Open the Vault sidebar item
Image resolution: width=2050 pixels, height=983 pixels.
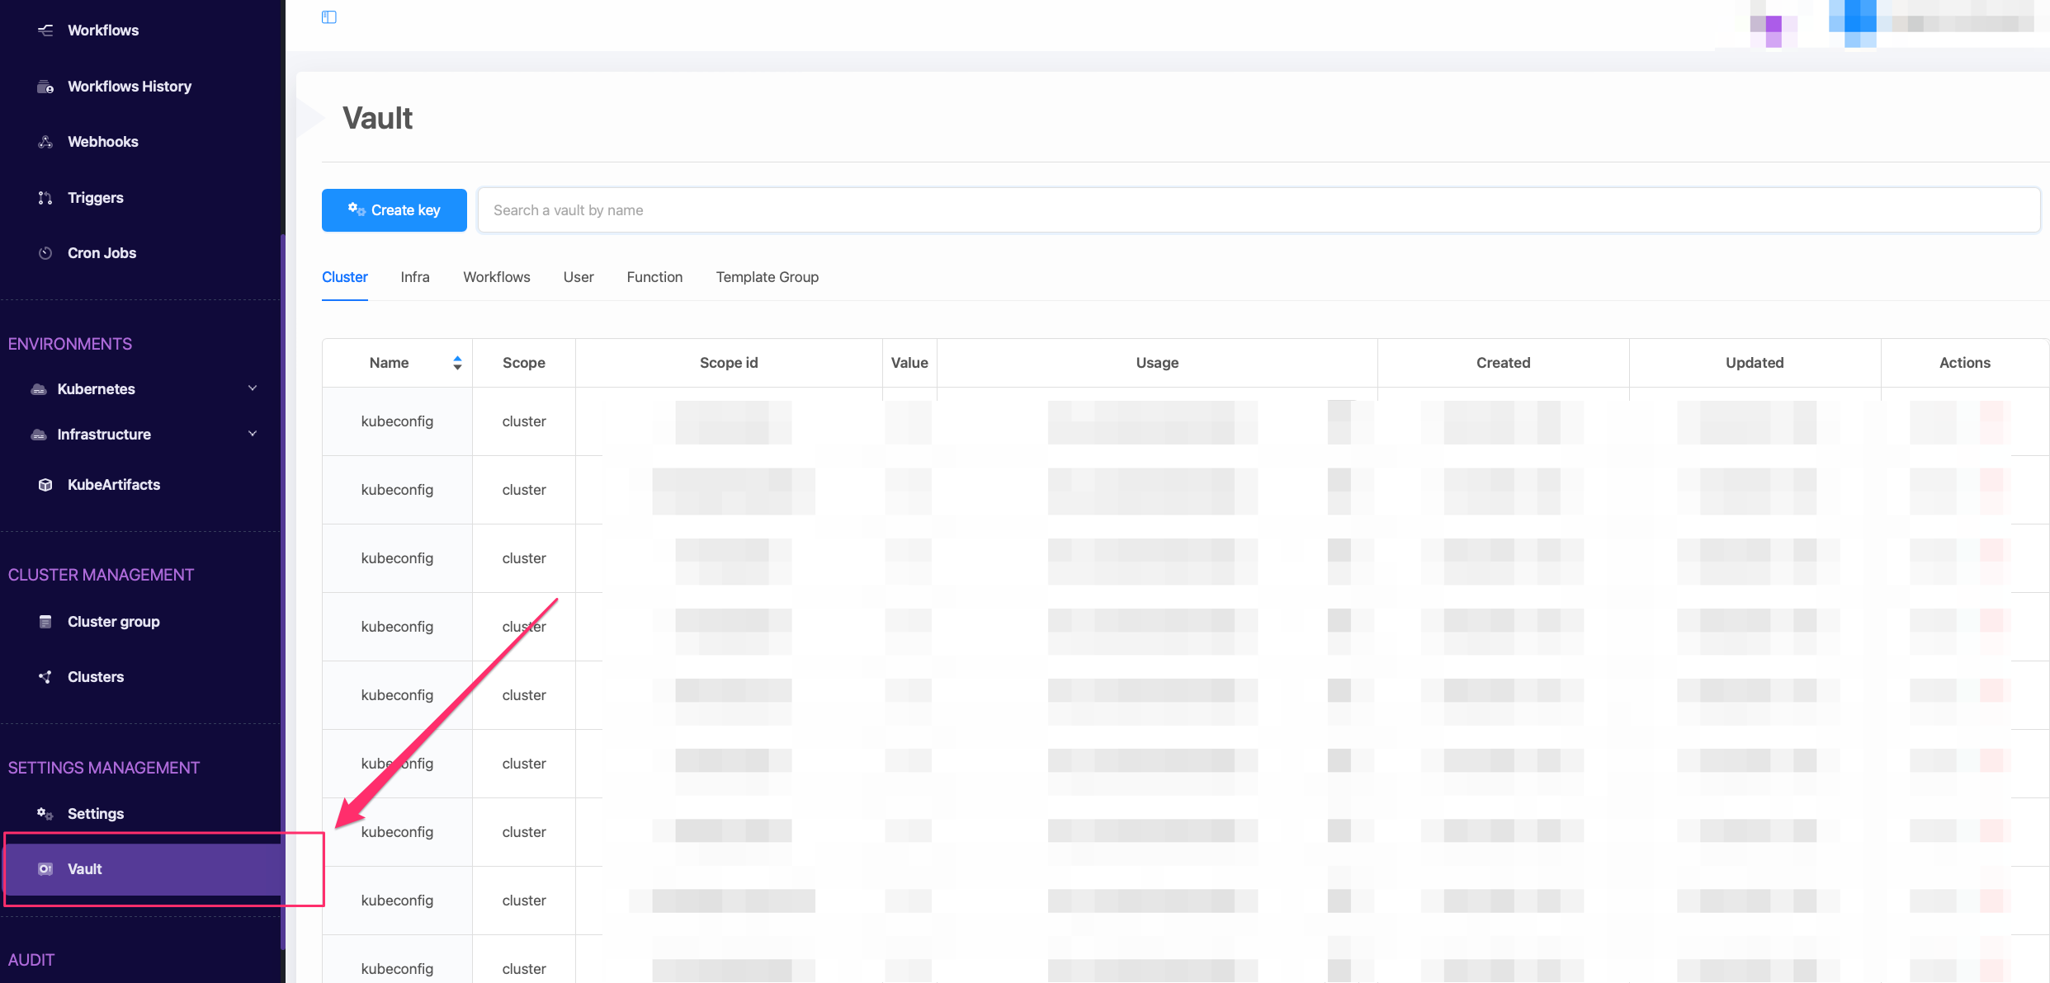point(84,869)
